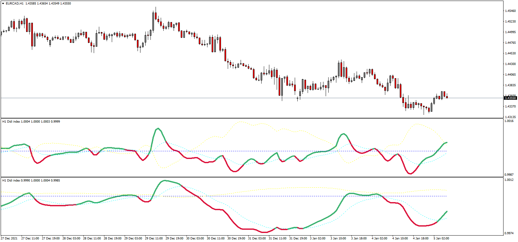
Task: Select the 1.0012 indicator scale value
Action: (509, 180)
